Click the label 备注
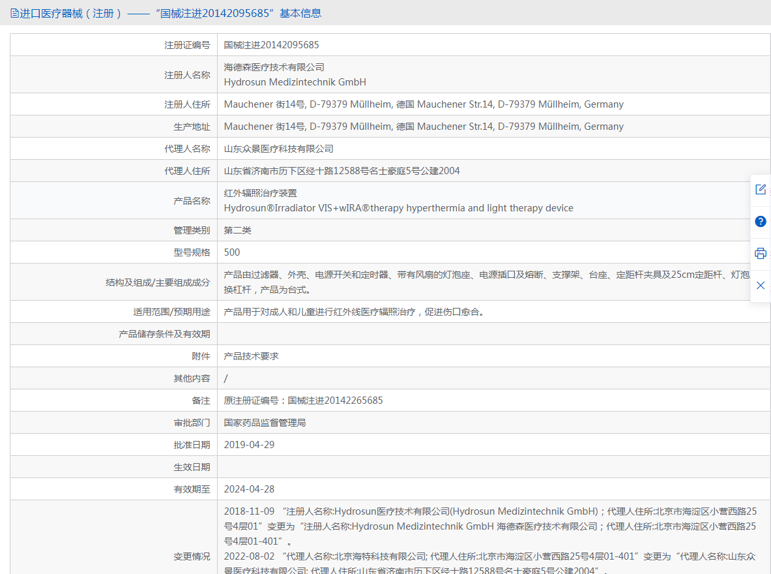Image resolution: width=771 pixels, height=574 pixels. (x=201, y=400)
